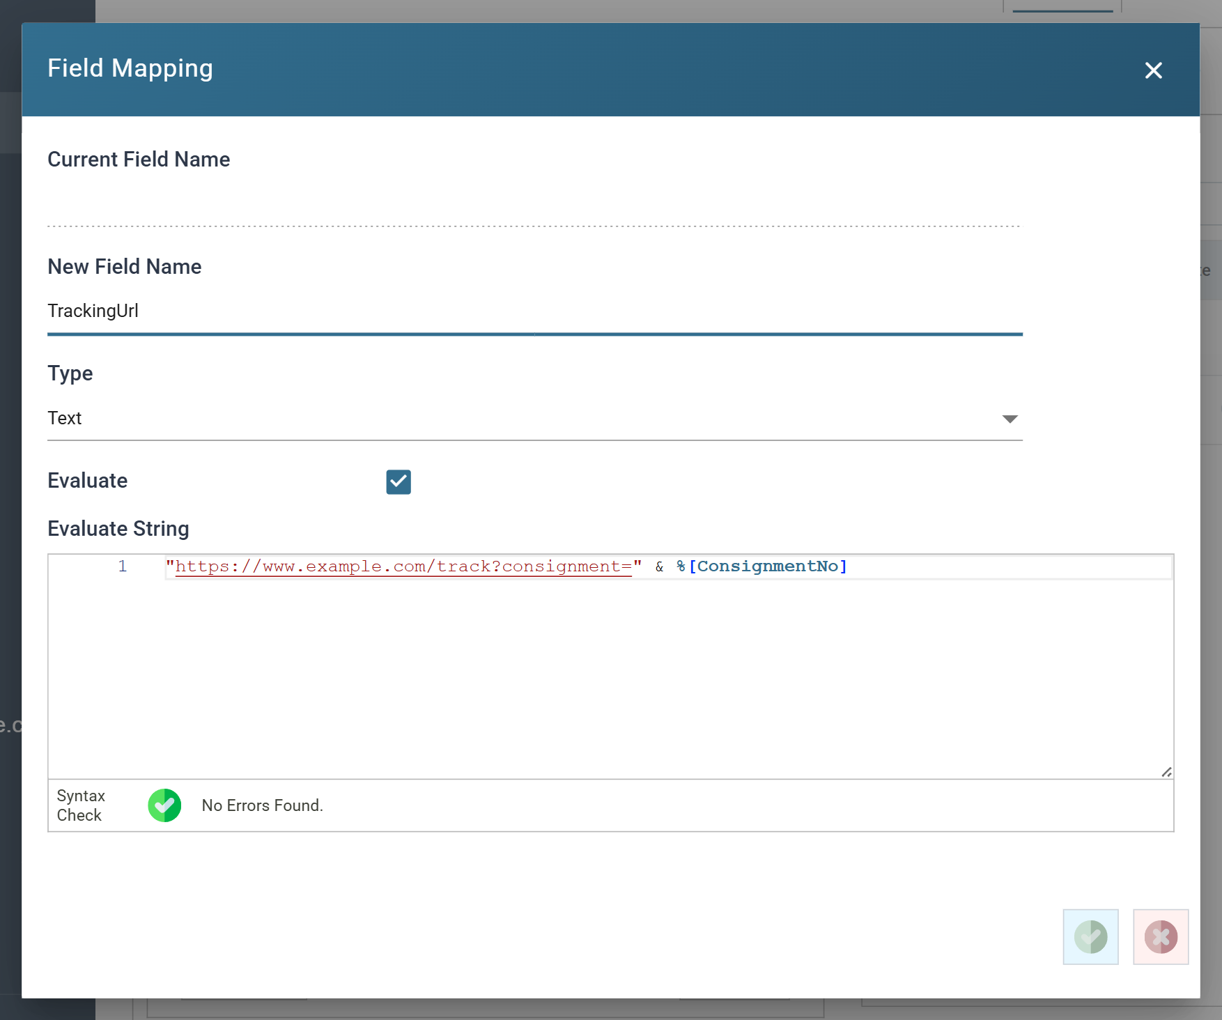
Task: Click the Evaluate String code editor area
Action: pyautogui.click(x=610, y=666)
